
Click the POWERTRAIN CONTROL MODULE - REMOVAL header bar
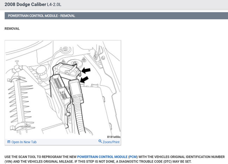pos(116,16)
